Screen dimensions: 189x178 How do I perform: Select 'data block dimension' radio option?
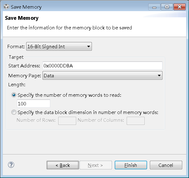[x=14, y=112]
